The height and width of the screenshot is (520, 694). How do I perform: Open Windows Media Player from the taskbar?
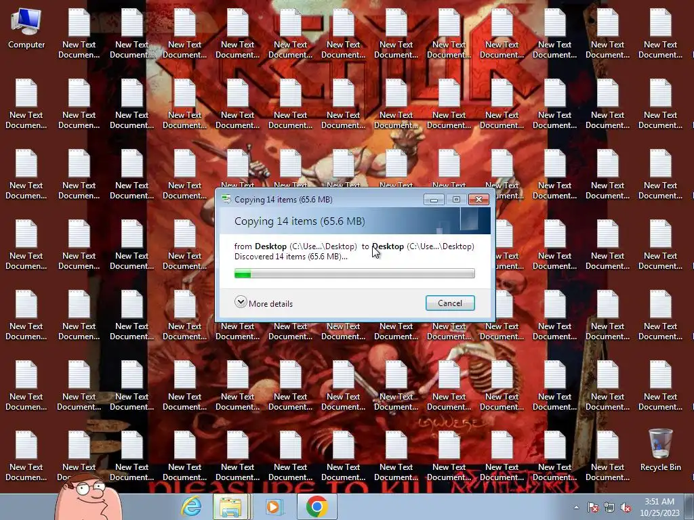[x=273, y=506]
